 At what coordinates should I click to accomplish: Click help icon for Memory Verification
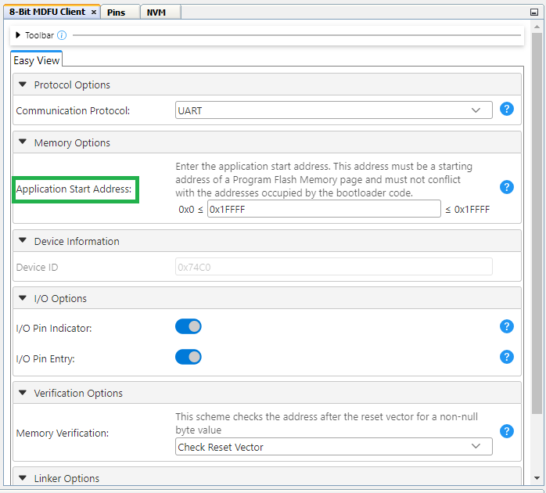point(506,431)
